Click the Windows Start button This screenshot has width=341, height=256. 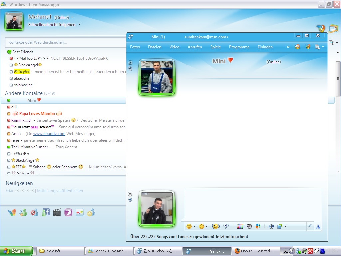click(16, 251)
